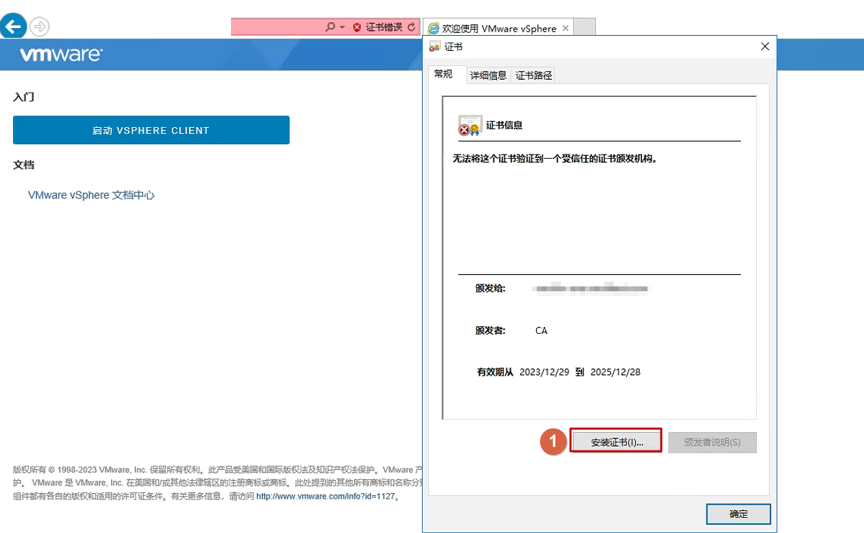Click the certificate dialog title bar icon
Screen dimensions: 864x533
[434, 47]
